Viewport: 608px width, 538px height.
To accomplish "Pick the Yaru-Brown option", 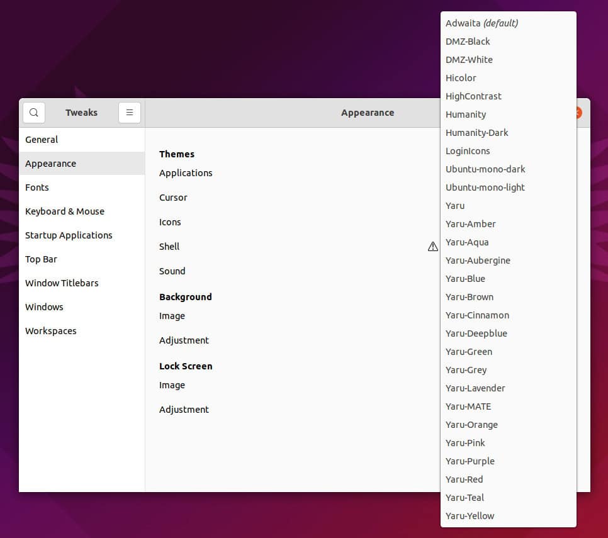I will coord(509,297).
